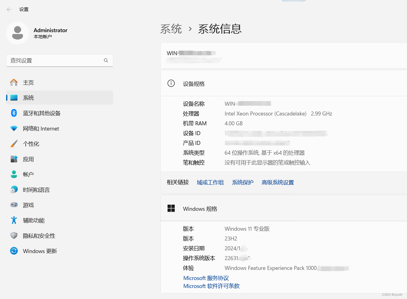The height and width of the screenshot is (299, 407).
Task: Go to 网络和 Internet settings
Action: [60, 128]
